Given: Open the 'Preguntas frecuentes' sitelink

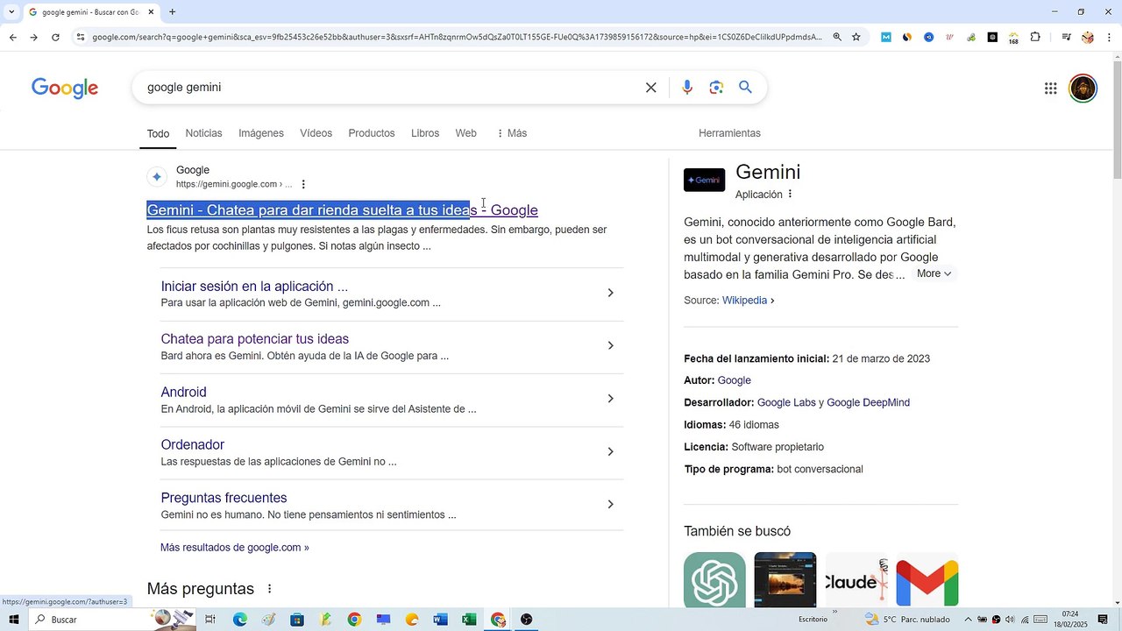Looking at the screenshot, I should tap(224, 498).
